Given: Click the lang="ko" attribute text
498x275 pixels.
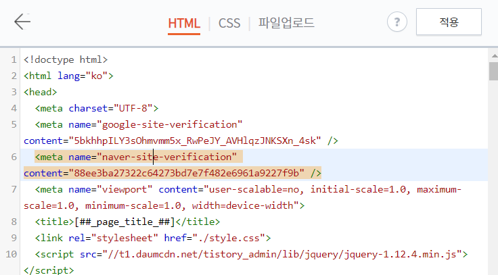Looking at the screenshot, I should point(83,76).
